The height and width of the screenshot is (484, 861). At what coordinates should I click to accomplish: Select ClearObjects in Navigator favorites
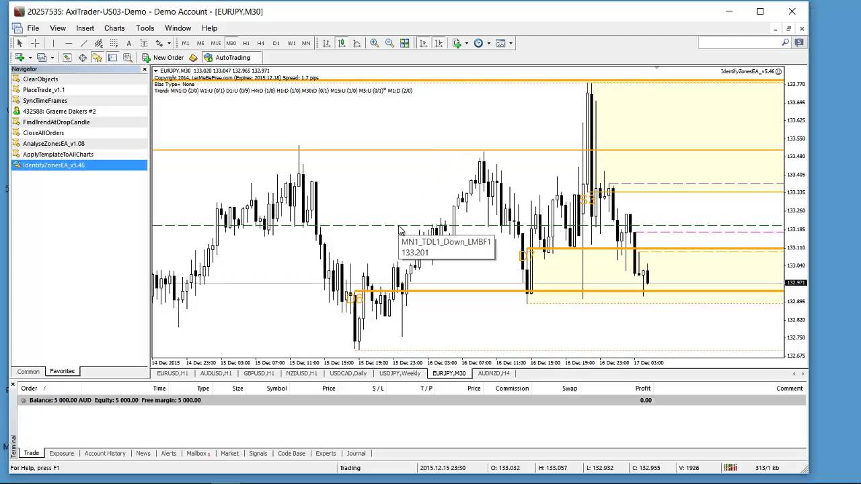point(40,79)
